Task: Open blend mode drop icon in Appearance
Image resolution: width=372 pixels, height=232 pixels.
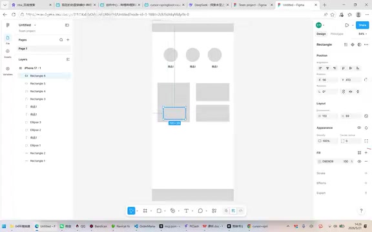Action: point(366,128)
